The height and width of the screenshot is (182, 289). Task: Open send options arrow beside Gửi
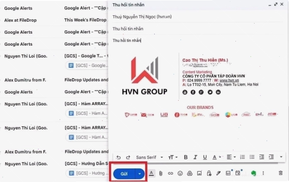pos(140,174)
